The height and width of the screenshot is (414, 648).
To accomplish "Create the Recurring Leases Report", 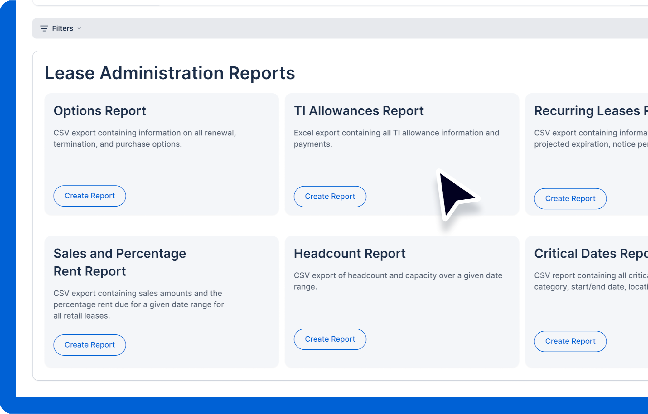I will click(570, 199).
